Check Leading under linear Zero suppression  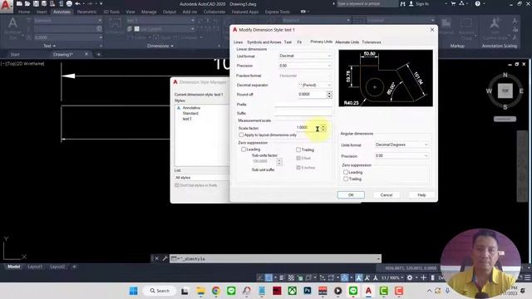point(244,149)
